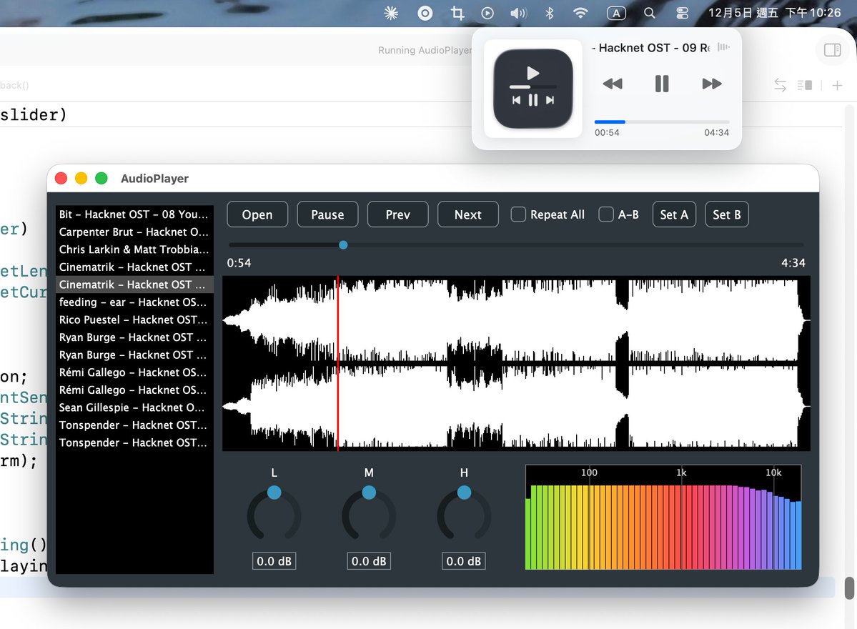Select the 'Carpenter Brut – Hacknet O...' track
This screenshot has width=857, height=629.
[x=134, y=232]
